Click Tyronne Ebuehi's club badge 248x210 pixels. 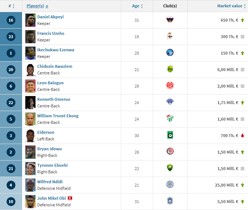[170, 168]
